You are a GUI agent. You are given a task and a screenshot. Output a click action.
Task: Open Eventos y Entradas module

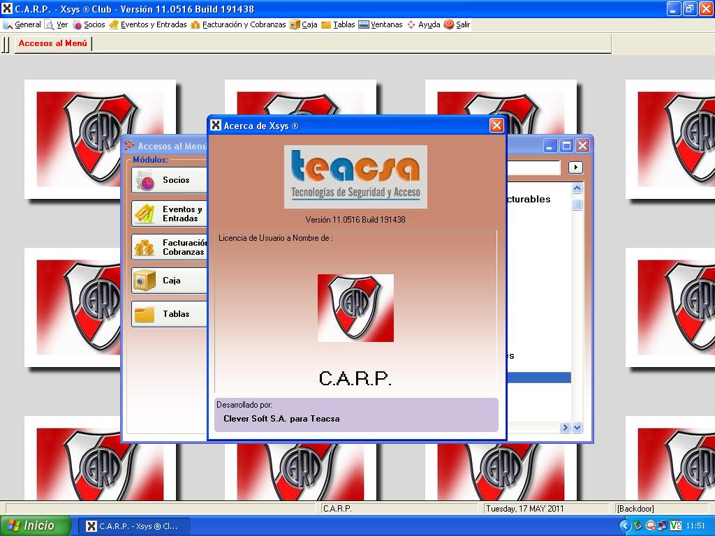click(170, 214)
